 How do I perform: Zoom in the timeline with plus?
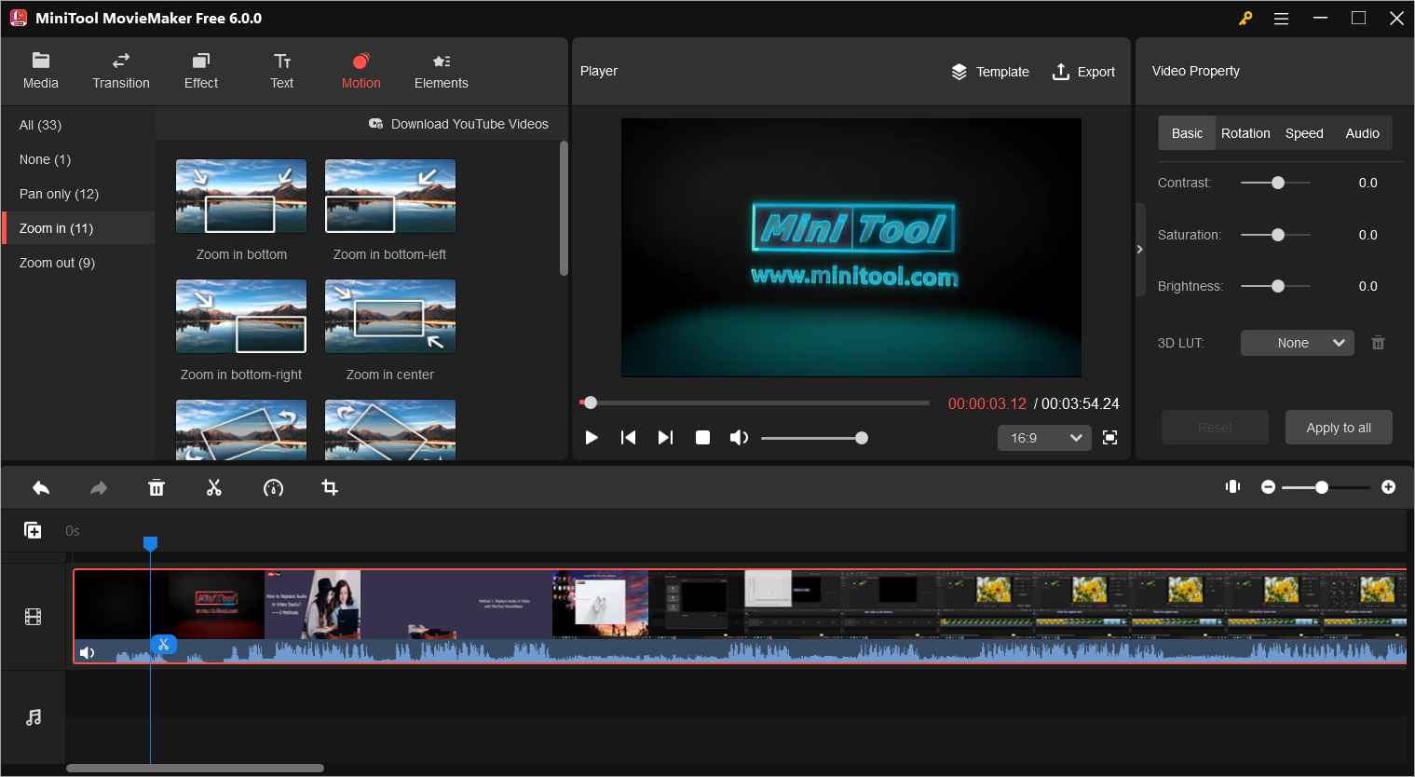1388,487
